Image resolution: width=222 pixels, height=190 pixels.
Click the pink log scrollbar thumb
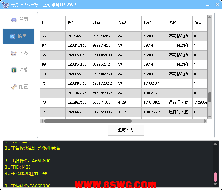click(215, 177)
